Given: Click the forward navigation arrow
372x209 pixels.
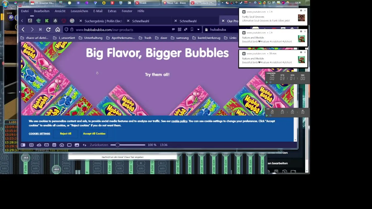Looking at the screenshot, I should (32, 30).
